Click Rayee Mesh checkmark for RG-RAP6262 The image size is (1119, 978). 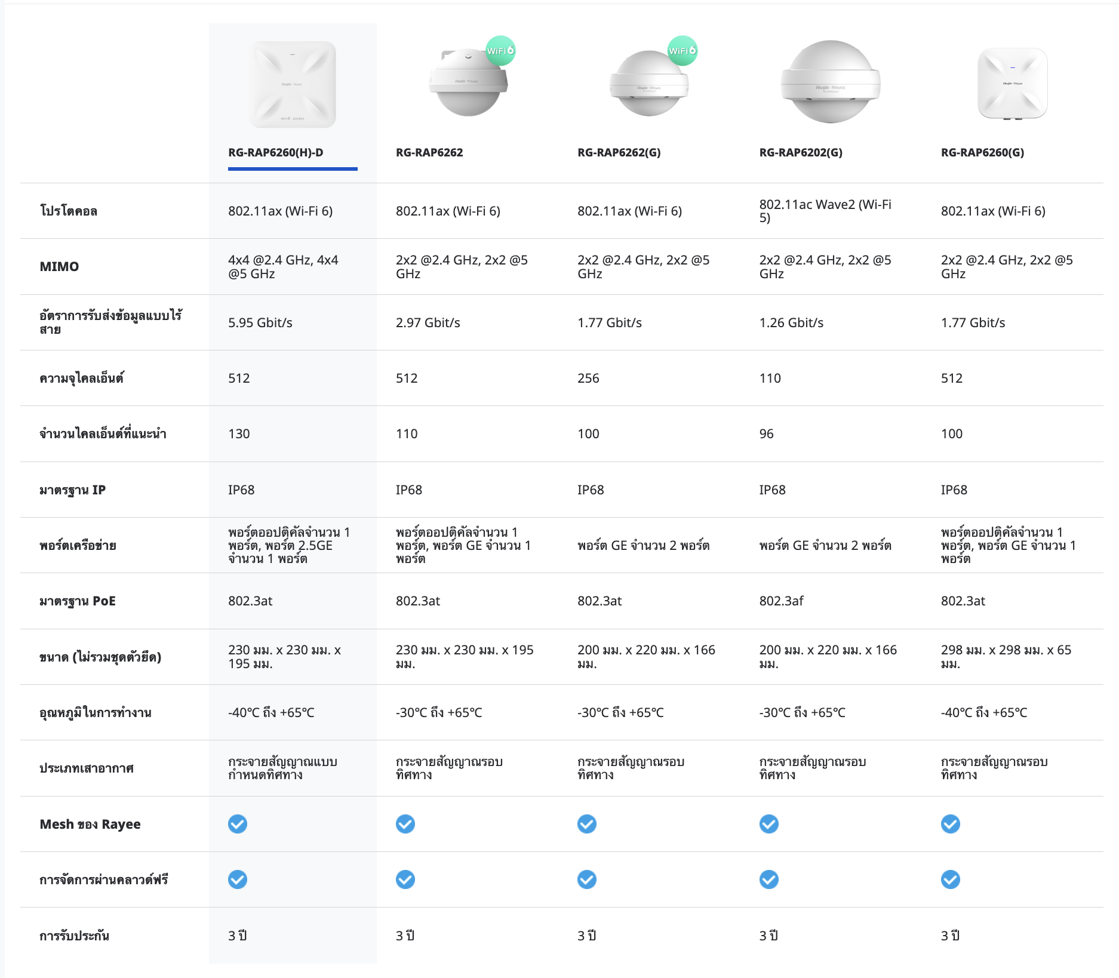coord(405,824)
